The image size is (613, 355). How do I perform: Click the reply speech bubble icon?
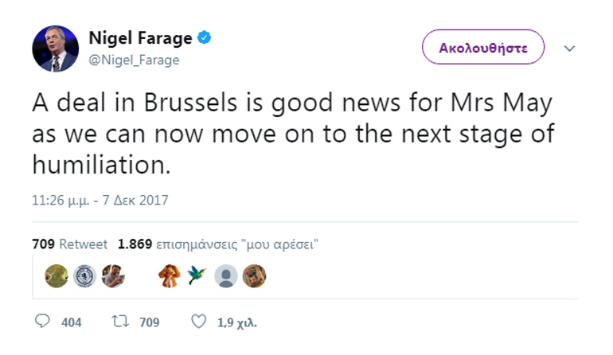coord(43,322)
